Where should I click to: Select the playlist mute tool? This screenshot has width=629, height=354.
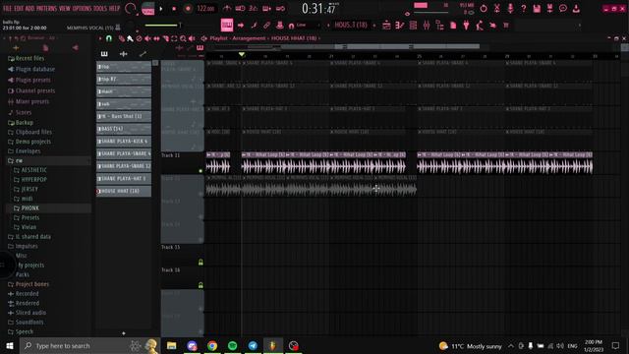tap(147, 38)
